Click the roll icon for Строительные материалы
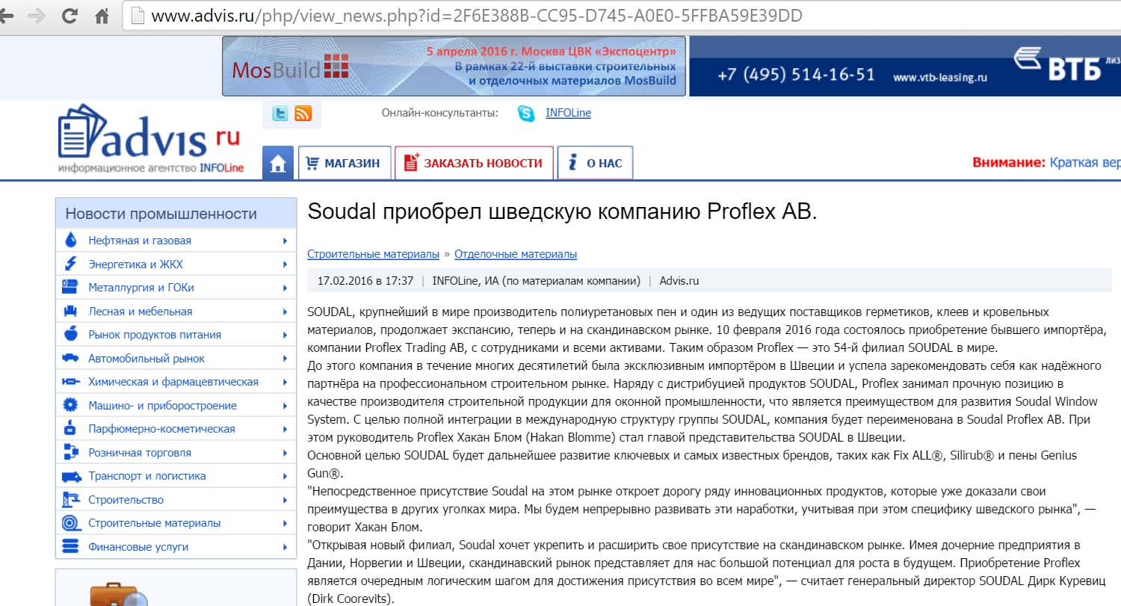Screen dimensions: 1121x606 [x=71, y=523]
